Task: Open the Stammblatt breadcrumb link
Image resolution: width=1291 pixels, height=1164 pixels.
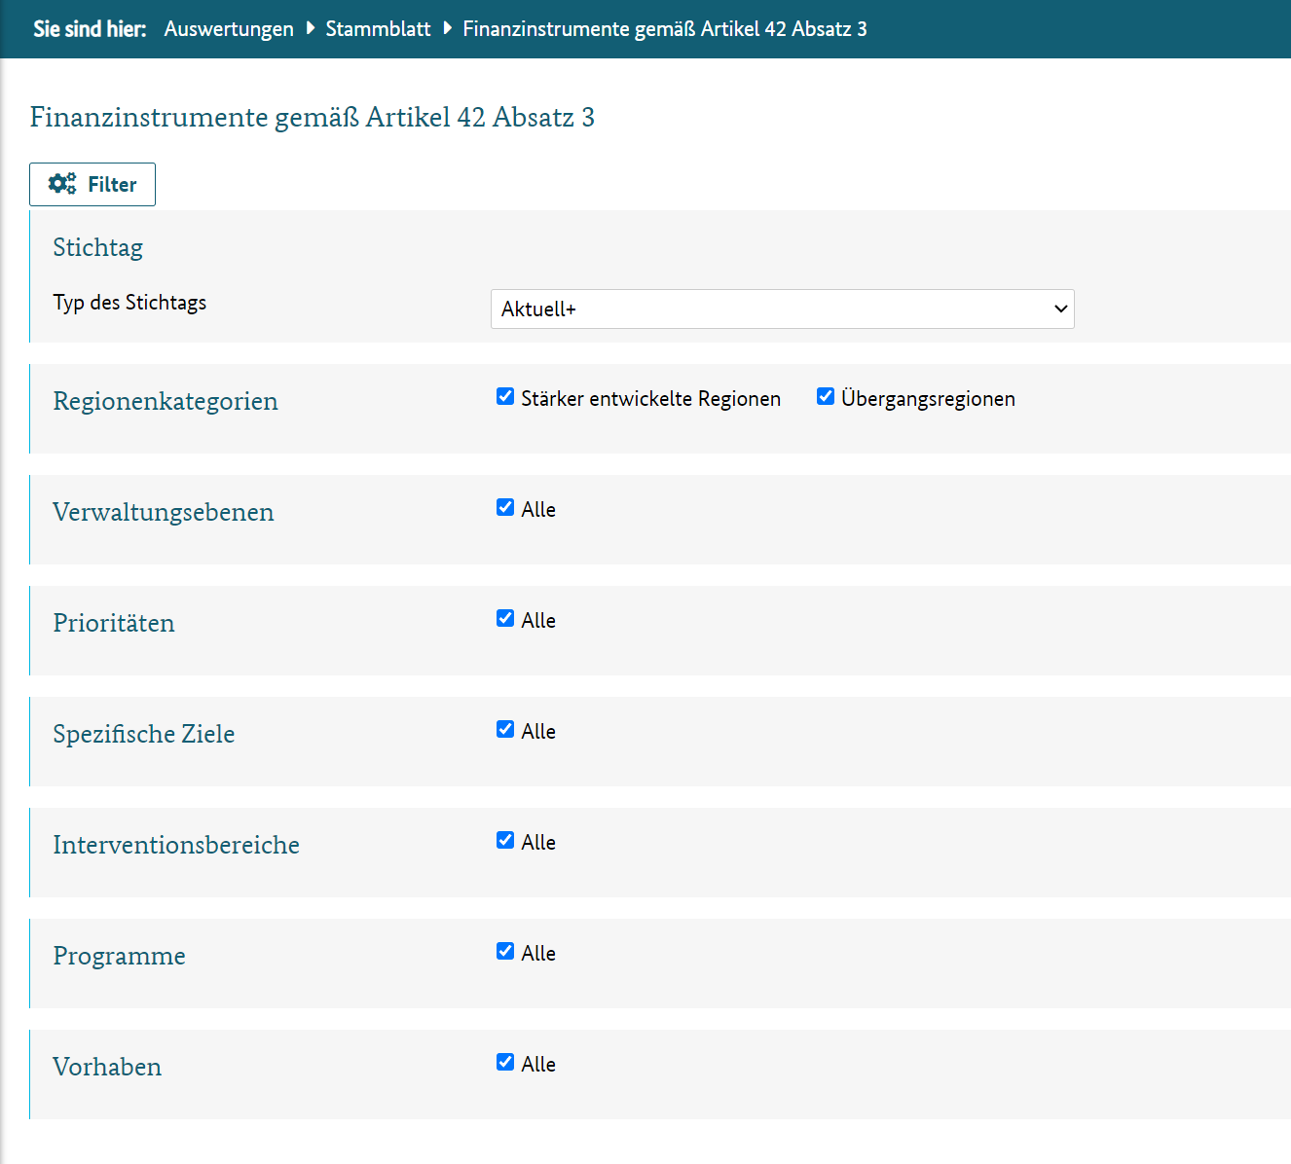Action: (378, 29)
